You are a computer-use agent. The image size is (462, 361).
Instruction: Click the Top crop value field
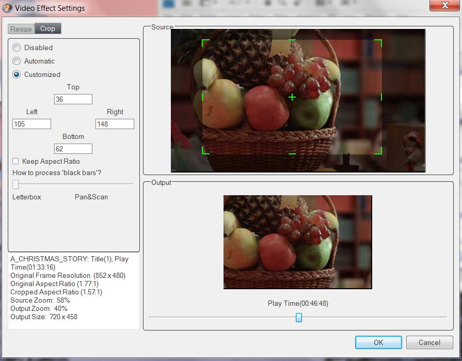pos(73,99)
